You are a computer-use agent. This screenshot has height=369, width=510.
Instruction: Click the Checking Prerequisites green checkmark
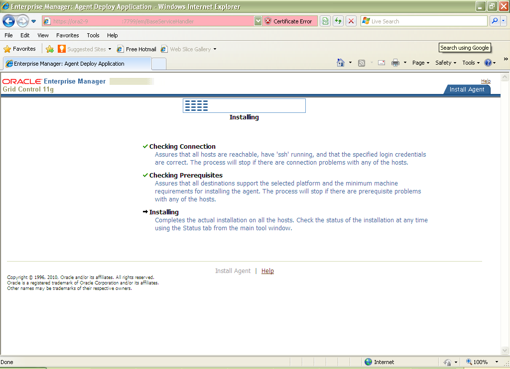(x=145, y=175)
